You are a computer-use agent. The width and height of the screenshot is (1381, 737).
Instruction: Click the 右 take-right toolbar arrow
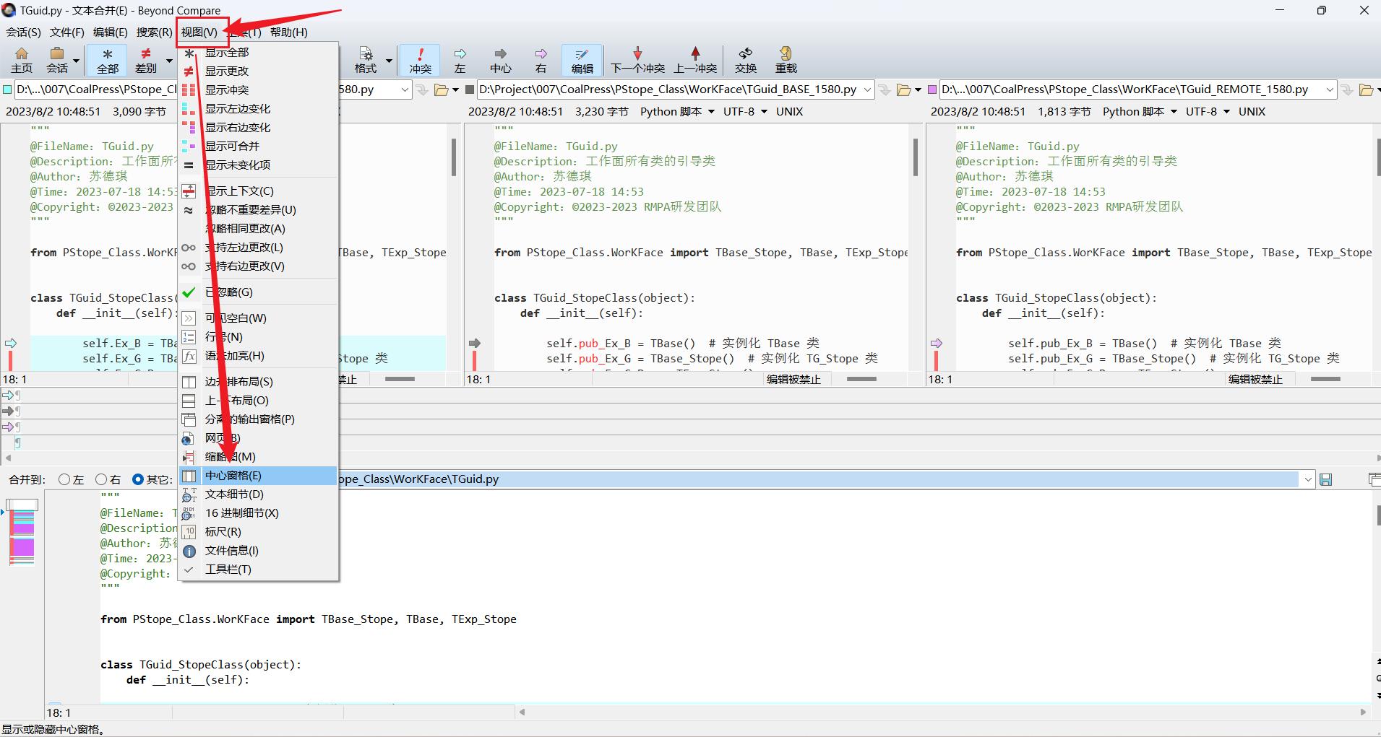(541, 60)
